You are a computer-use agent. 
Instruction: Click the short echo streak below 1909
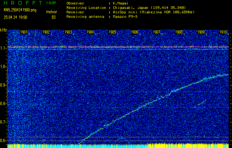[202, 102]
